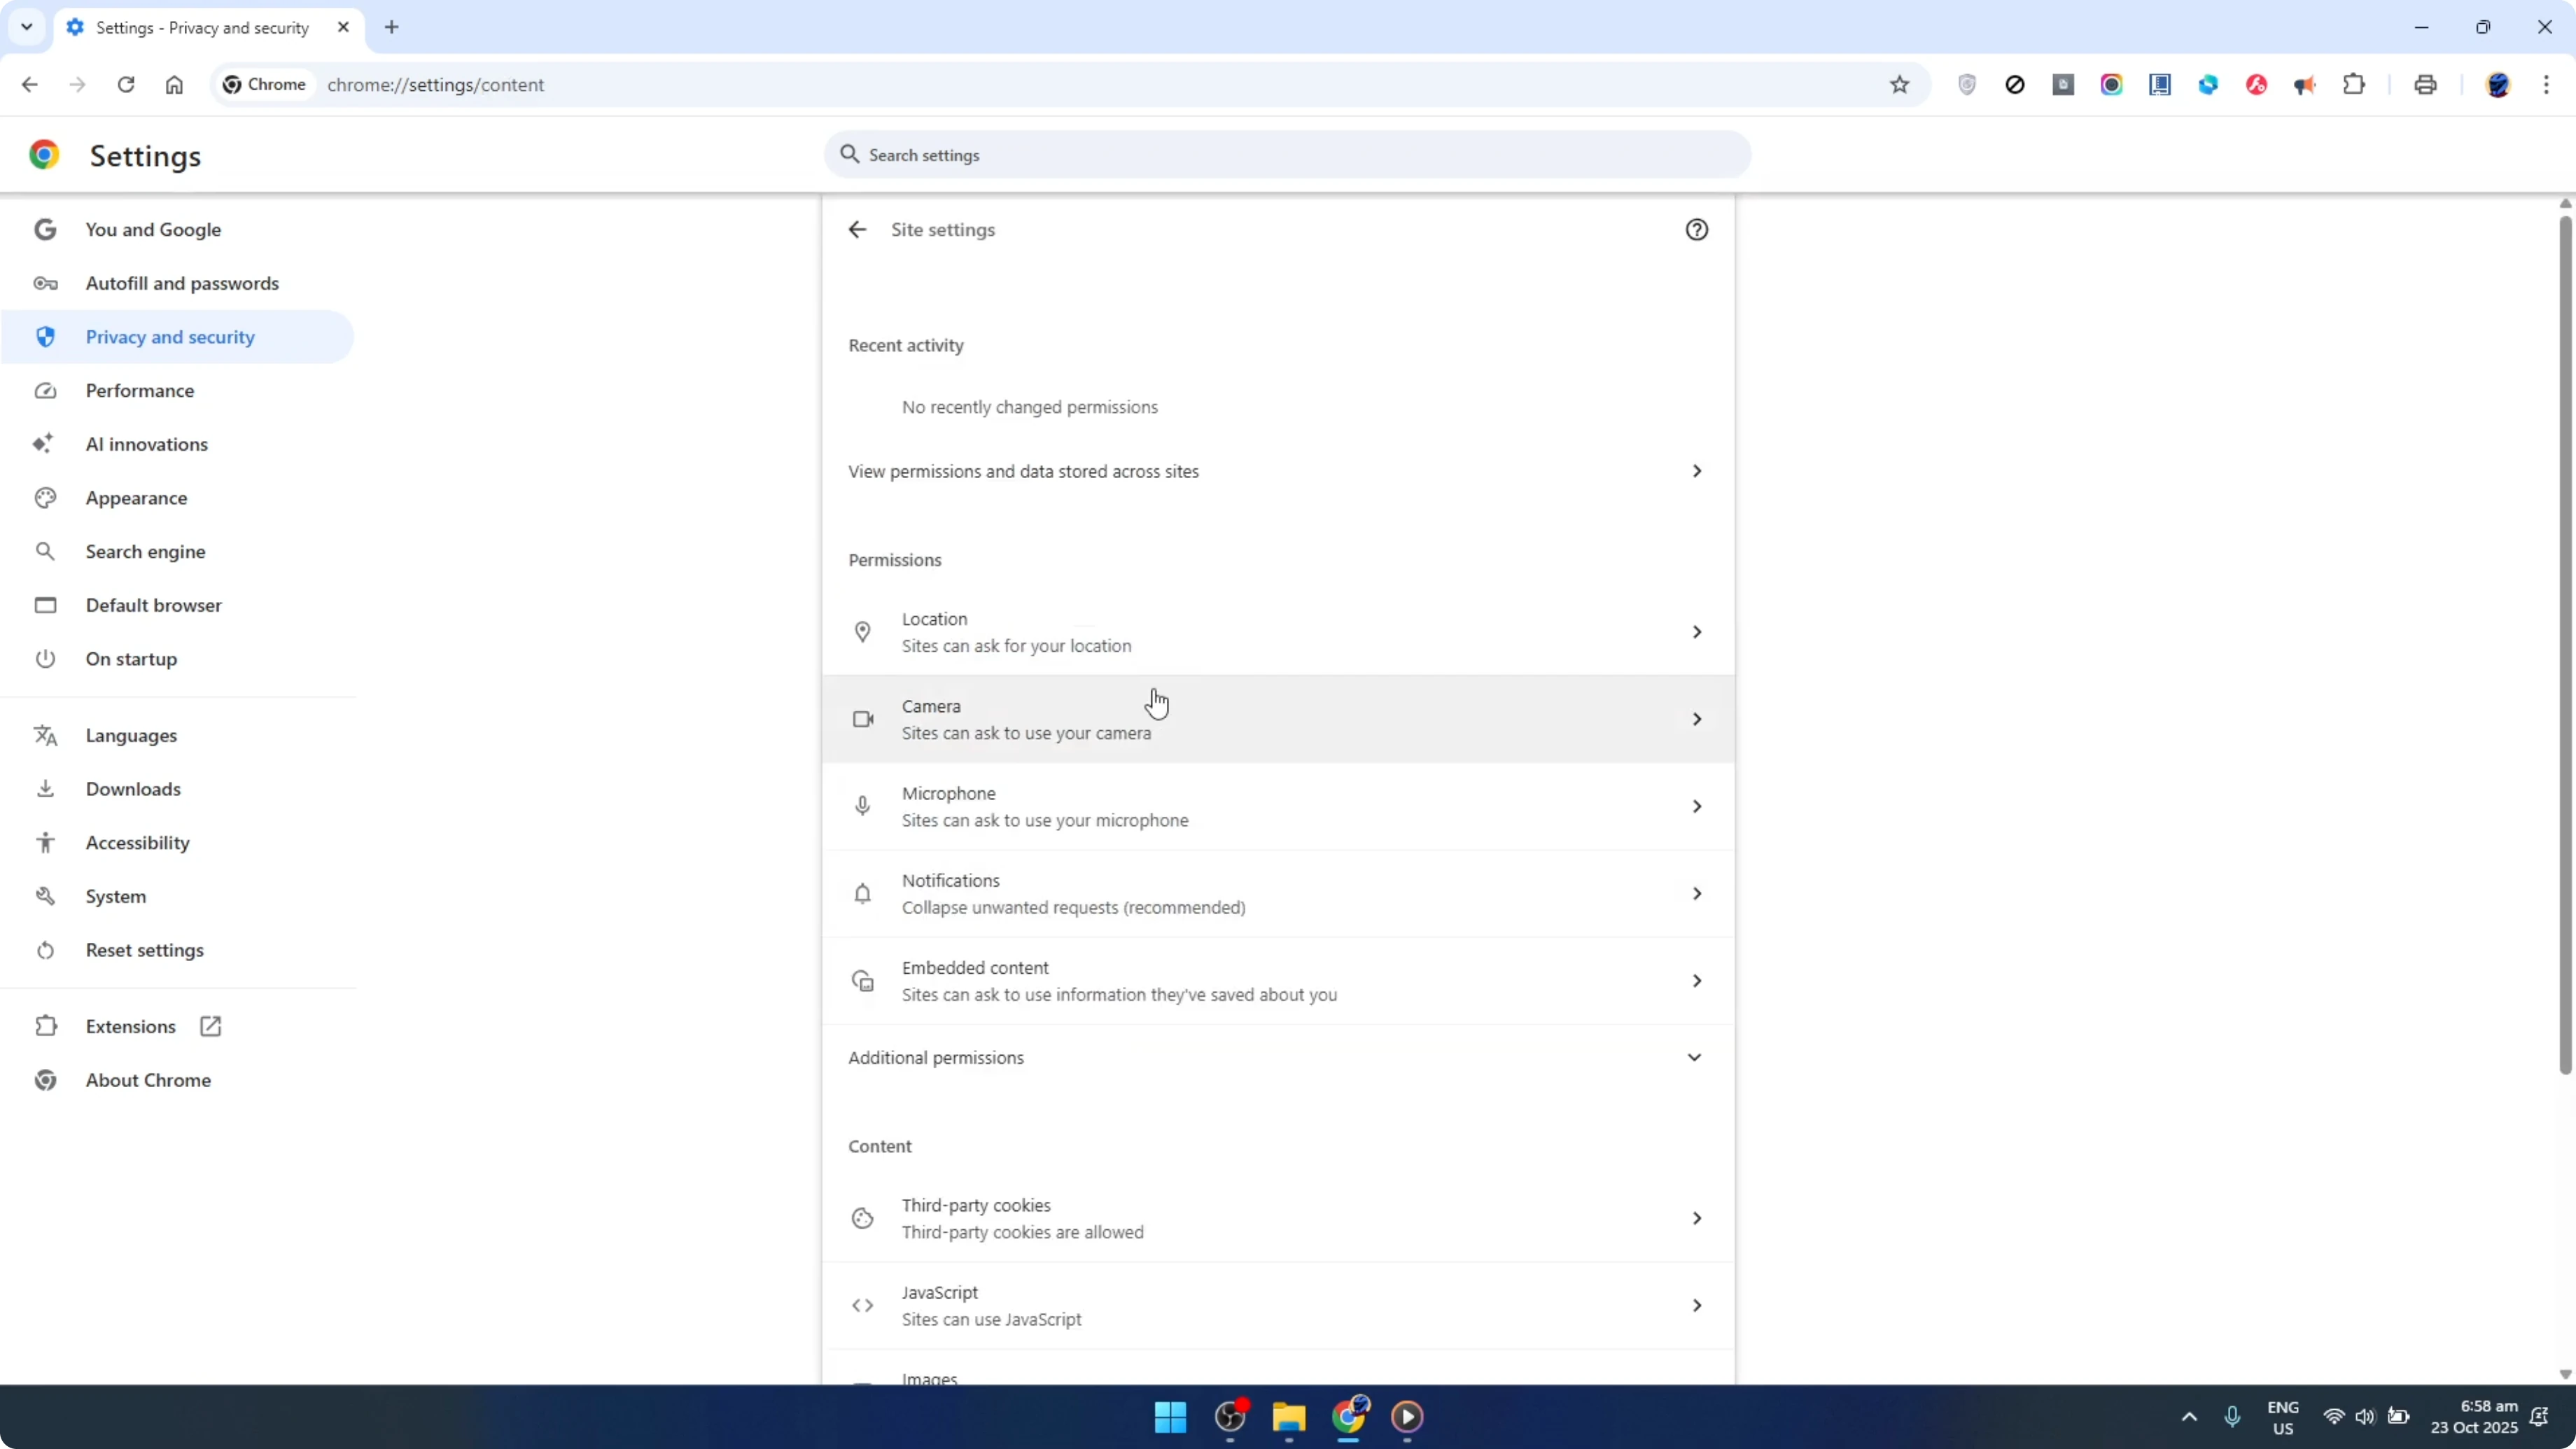Open the tab search dropdown

[27, 27]
